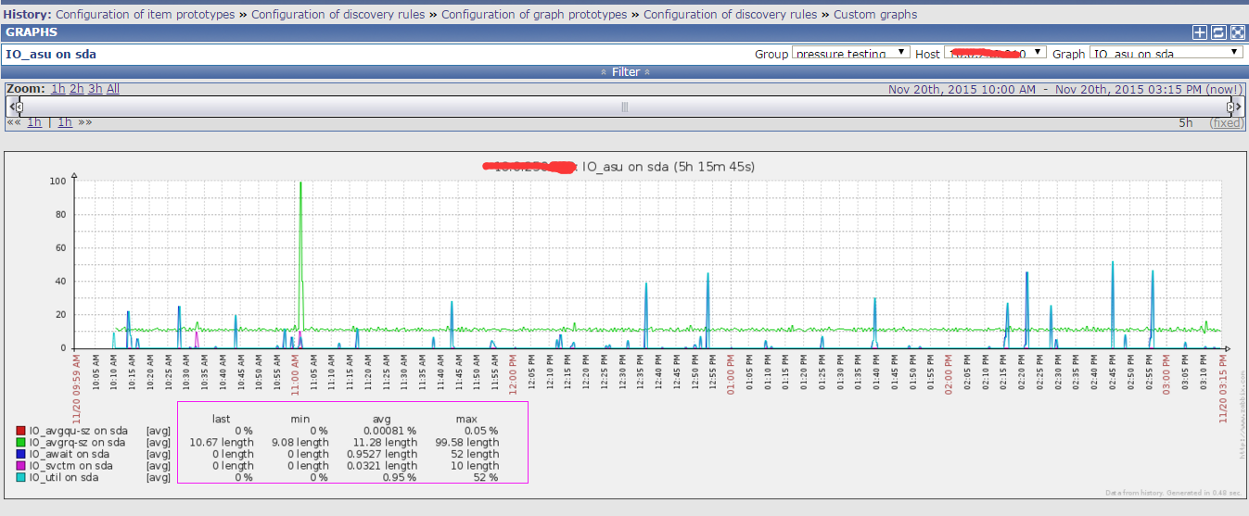
Task: Zoom to All period
Action: tap(113, 89)
